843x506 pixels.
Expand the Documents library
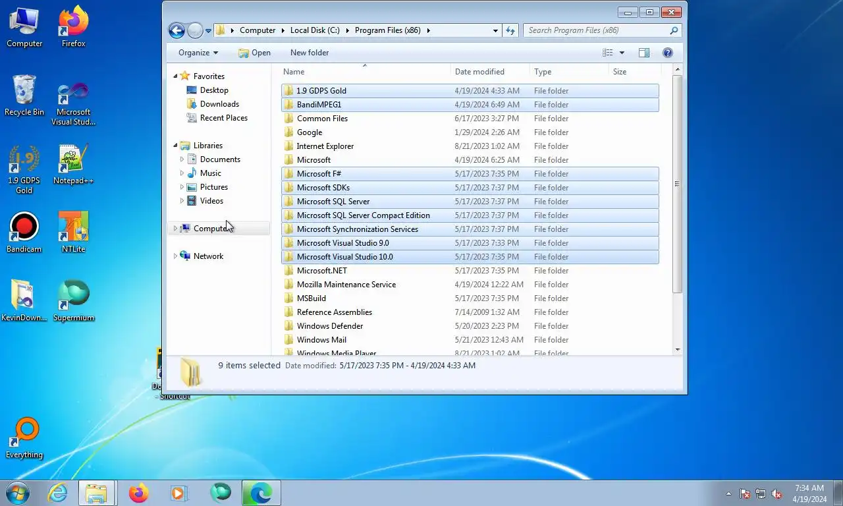coord(182,159)
